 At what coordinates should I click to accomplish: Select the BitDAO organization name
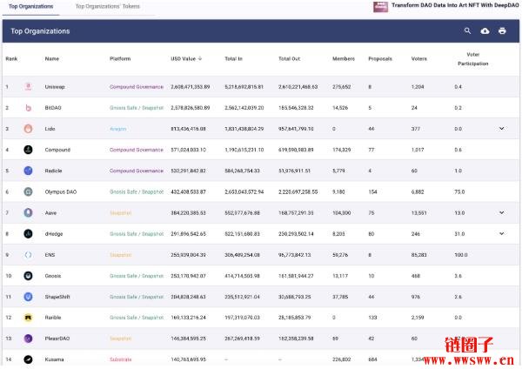[53, 108]
